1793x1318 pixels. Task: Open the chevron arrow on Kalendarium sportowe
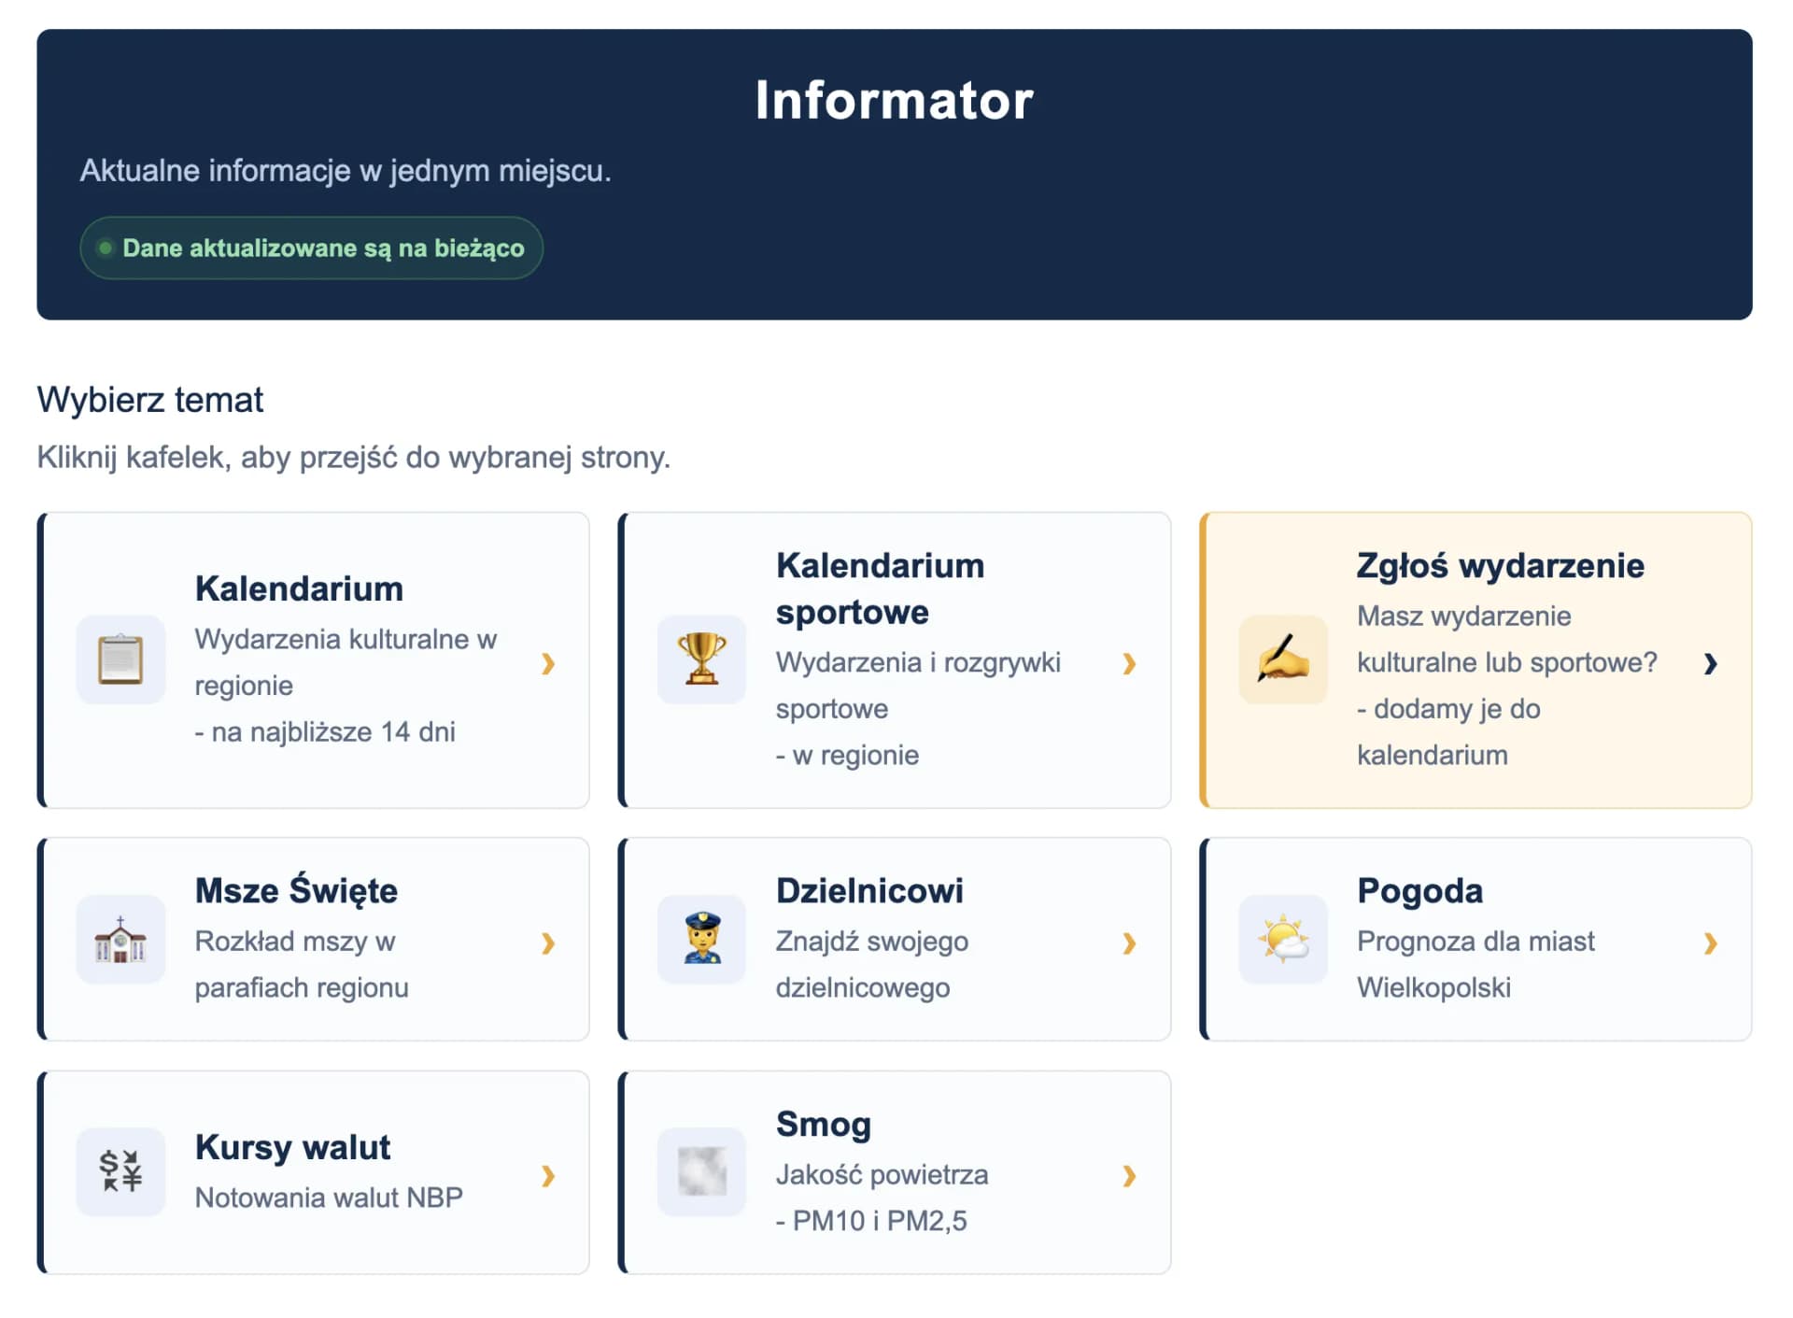1130,663
